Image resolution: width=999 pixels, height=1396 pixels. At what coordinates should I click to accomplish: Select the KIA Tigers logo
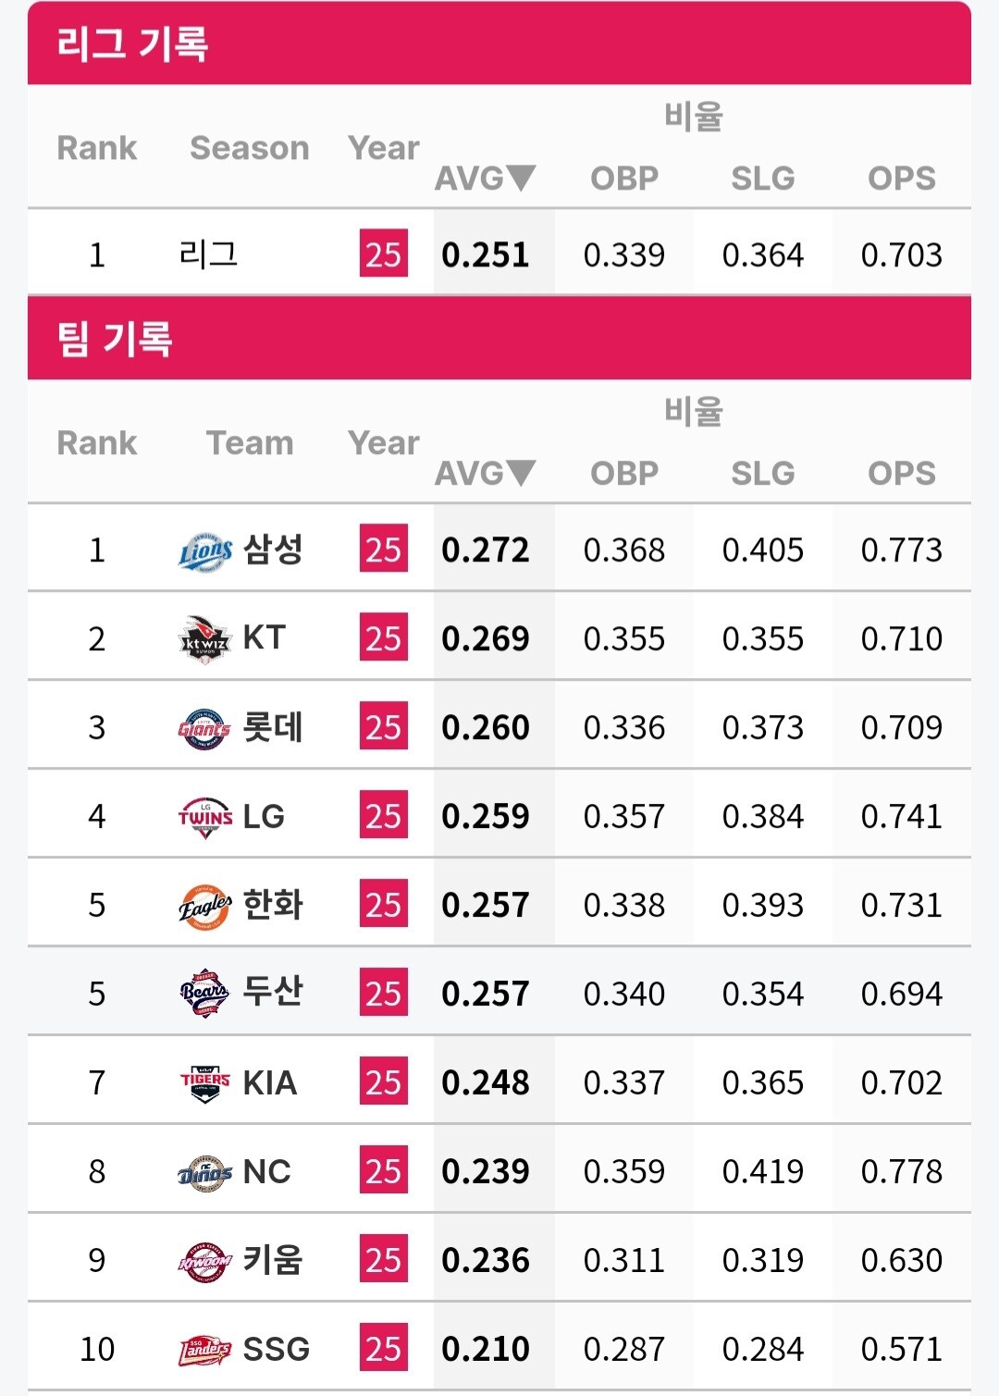pos(205,1082)
